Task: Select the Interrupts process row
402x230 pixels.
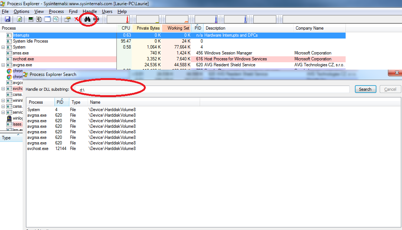Action: 173,35
